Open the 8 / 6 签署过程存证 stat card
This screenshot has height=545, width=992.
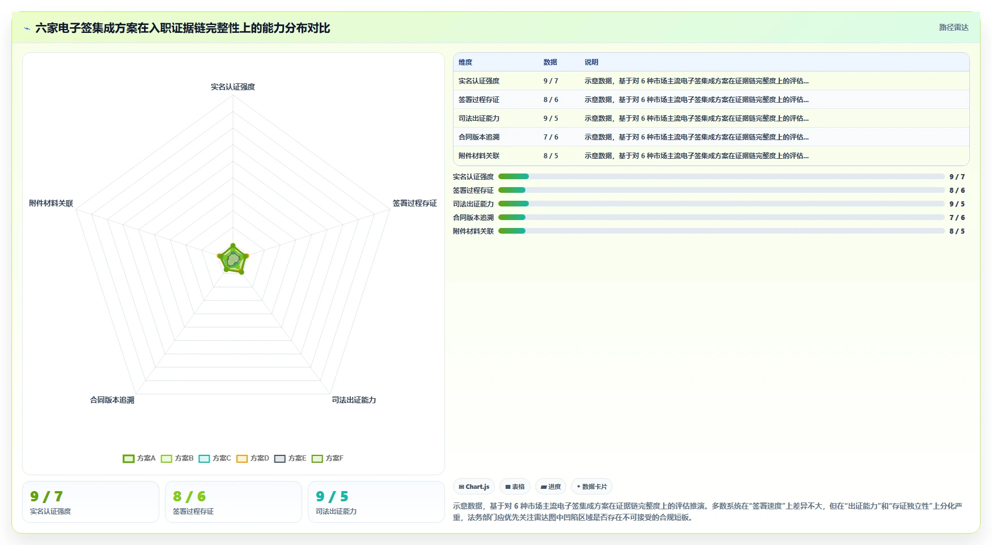(x=234, y=502)
